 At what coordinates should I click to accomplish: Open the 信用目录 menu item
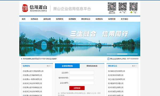[112, 19]
